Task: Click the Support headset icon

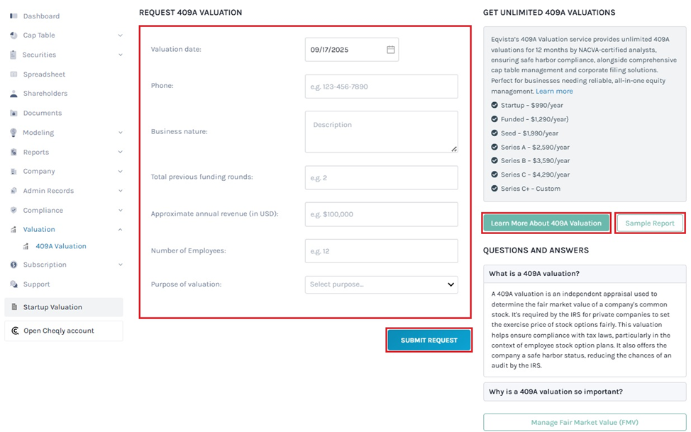Action: (14, 284)
